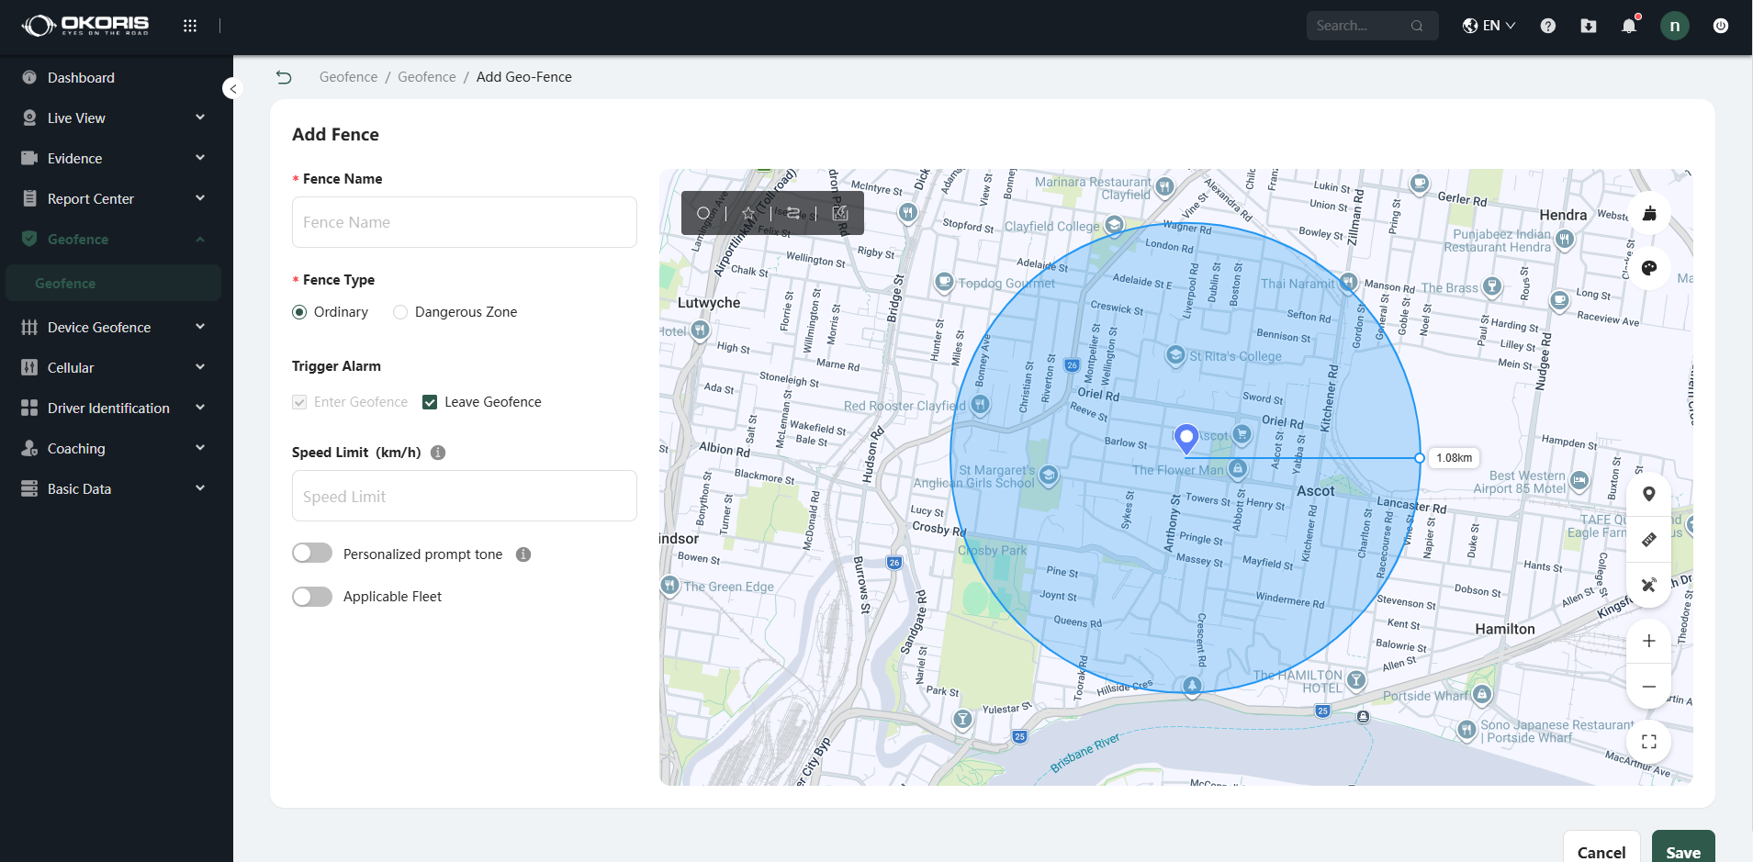Toggle the satellite view map control
Screen dimensions: 1753x862
coord(1649,585)
